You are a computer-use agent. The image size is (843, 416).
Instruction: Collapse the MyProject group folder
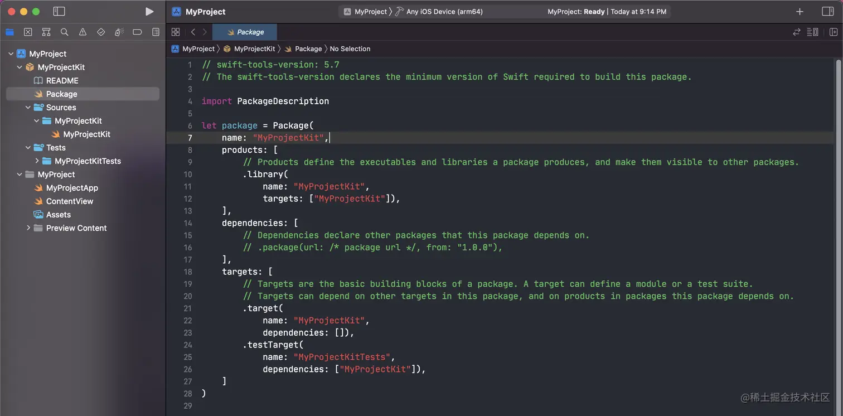20,175
